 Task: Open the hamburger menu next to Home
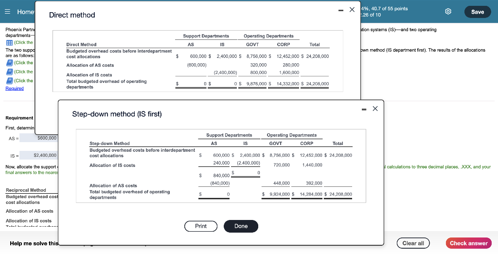point(8,12)
